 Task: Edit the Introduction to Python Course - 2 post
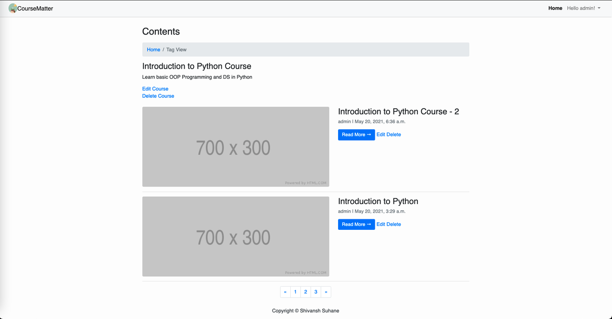(381, 134)
